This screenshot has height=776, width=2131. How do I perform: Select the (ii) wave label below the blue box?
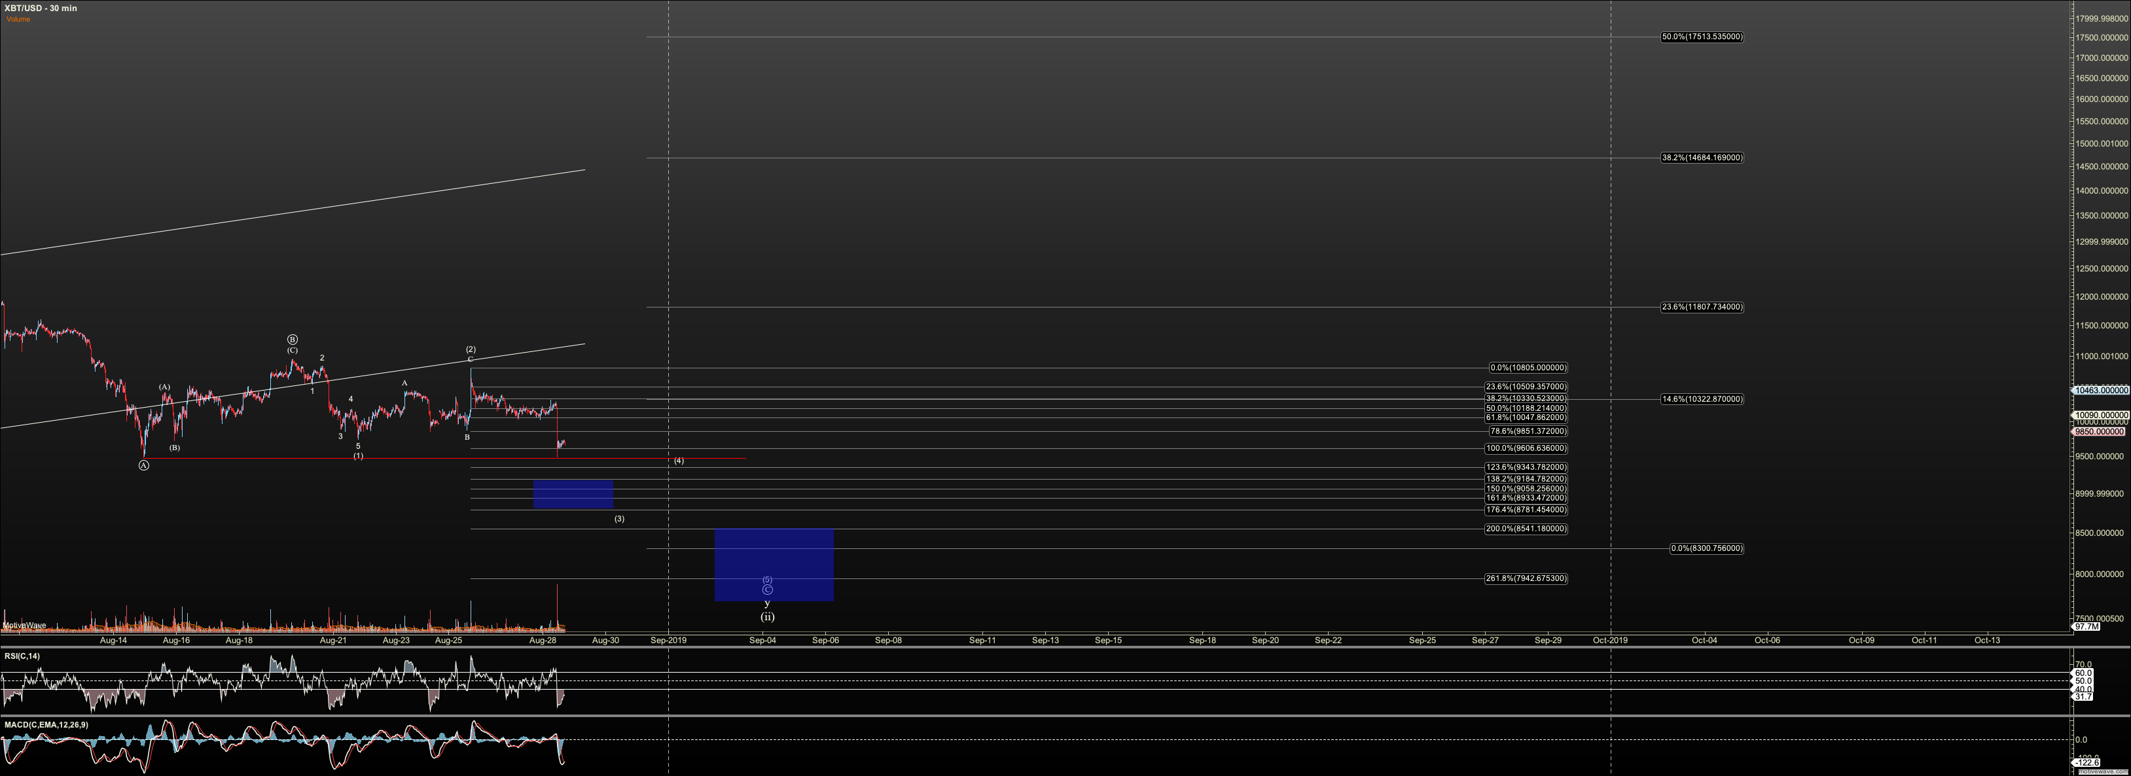[768, 617]
